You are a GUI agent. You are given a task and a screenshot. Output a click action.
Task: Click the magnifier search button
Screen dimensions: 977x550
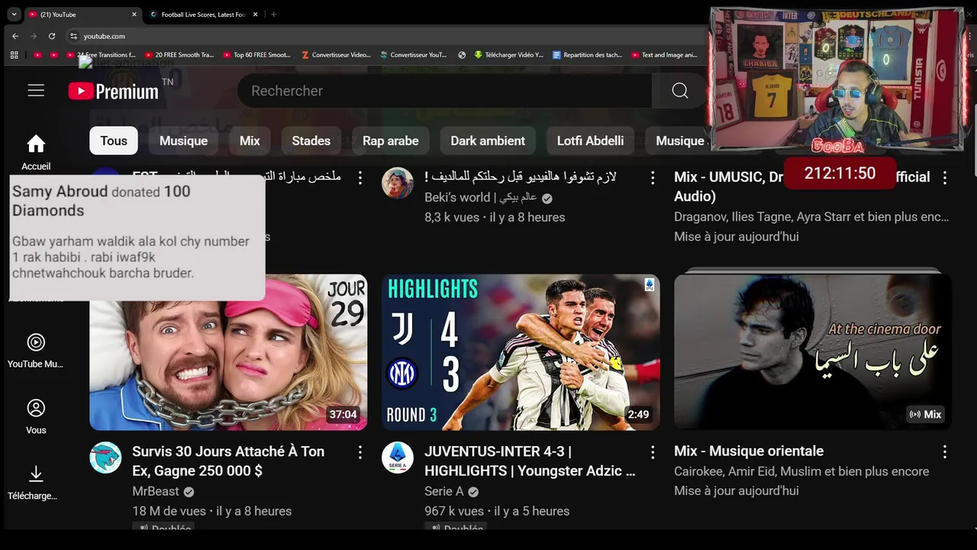679,91
